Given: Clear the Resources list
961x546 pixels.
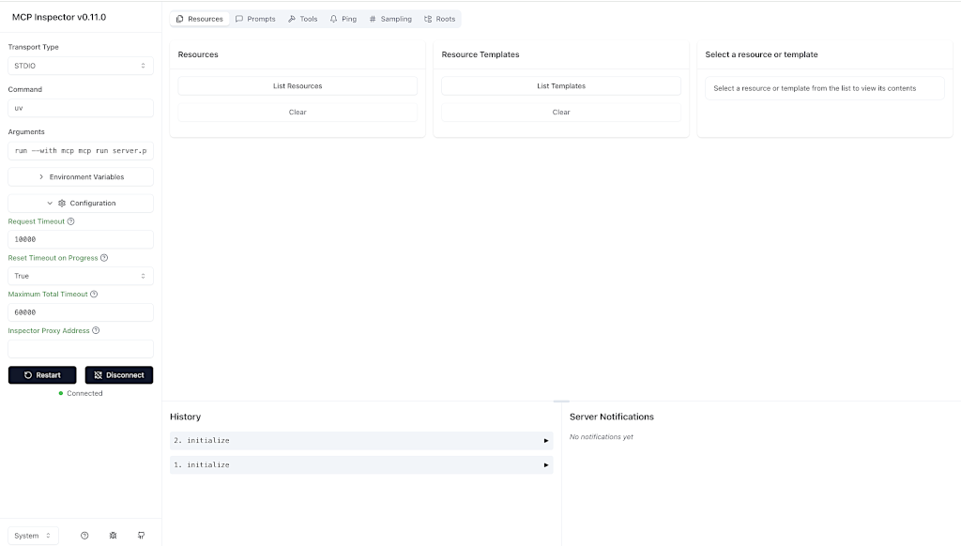Looking at the screenshot, I should coord(297,113).
